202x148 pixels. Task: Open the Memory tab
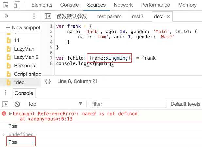tap(187, 5)
